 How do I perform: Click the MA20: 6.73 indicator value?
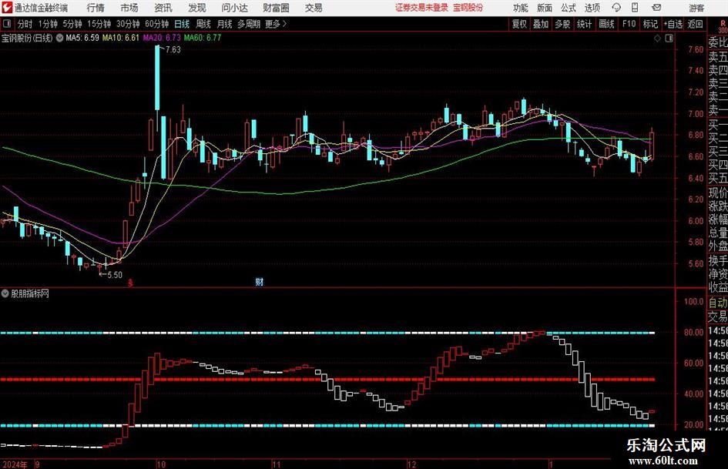point(162,38)
